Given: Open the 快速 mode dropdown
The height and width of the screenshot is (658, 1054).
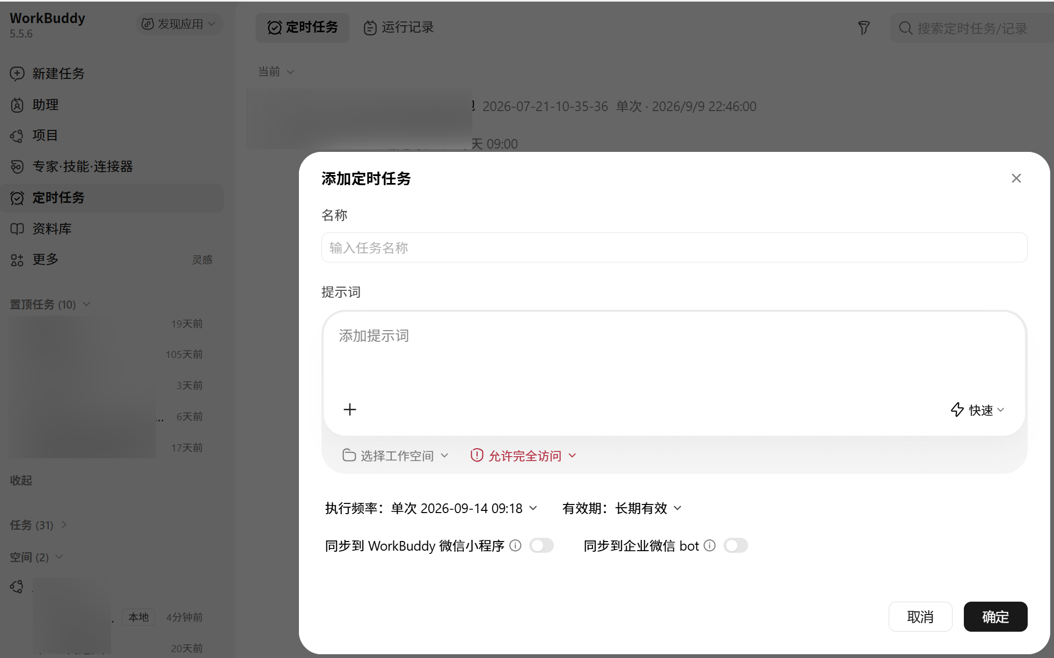Looking at the screenshot, I should 977,410.
